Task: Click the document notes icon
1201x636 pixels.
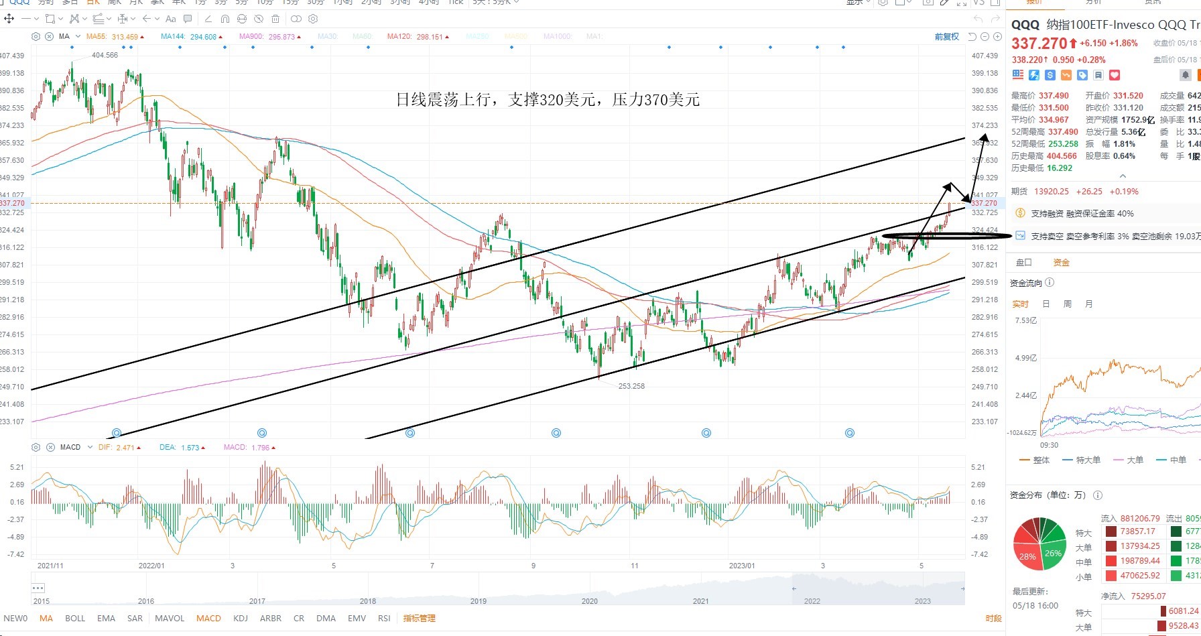Action: (x=1098, y=75)
